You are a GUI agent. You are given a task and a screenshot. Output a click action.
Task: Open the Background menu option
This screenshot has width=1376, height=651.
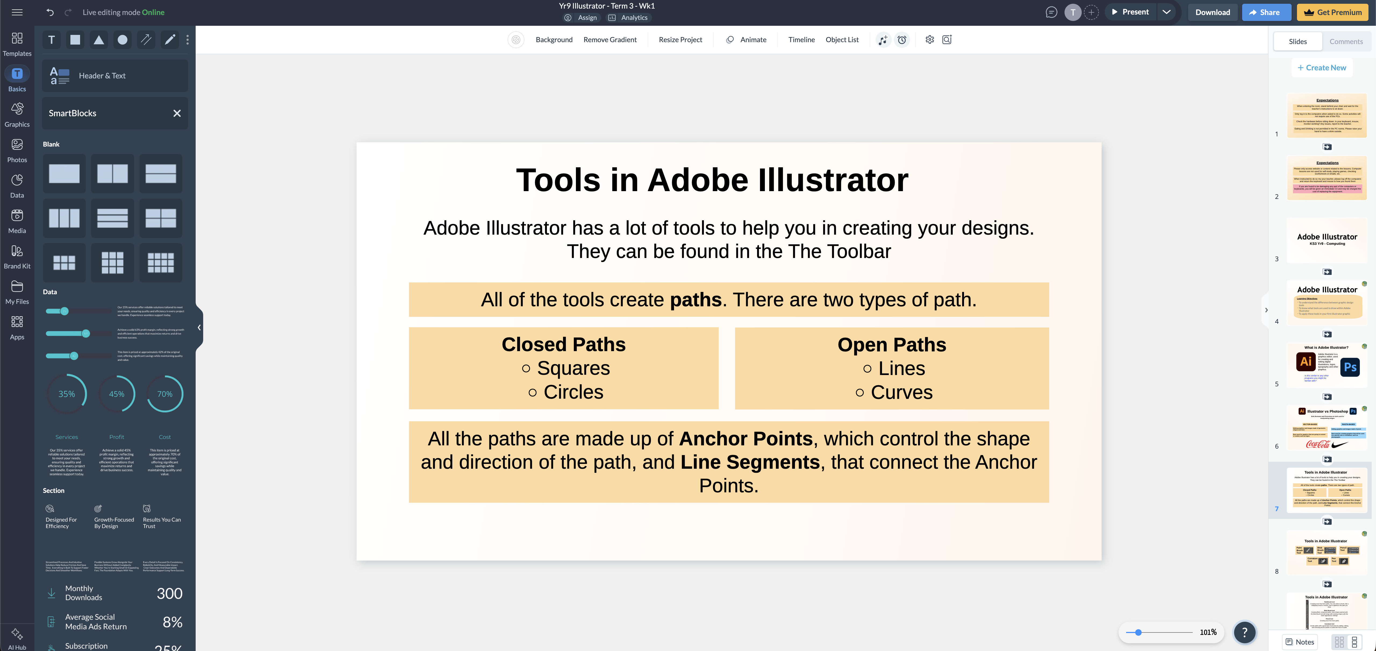(x=554, y=39)
